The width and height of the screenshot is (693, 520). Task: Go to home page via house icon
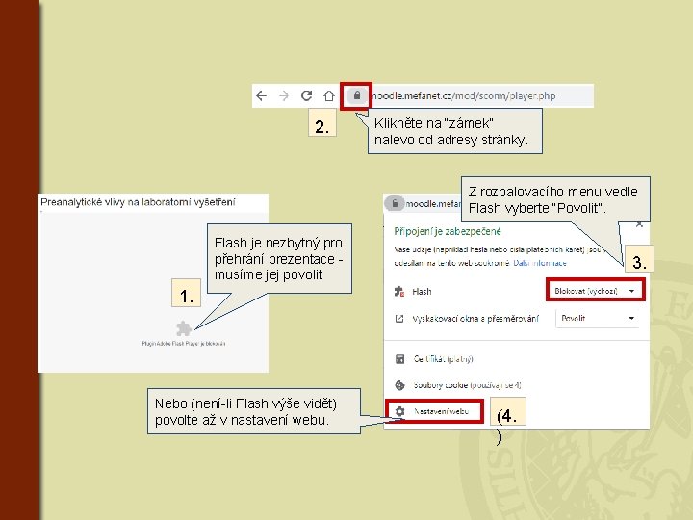(329, 95)
